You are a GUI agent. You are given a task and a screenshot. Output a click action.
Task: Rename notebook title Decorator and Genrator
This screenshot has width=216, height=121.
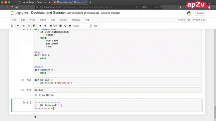pyautogui.click(x=48, y=13)
